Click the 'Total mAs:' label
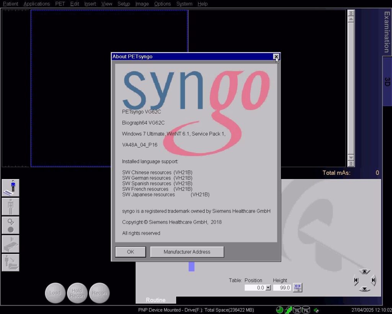Image resolution: width=392 pixels, height=314 pixels. [x=336, y=173]
